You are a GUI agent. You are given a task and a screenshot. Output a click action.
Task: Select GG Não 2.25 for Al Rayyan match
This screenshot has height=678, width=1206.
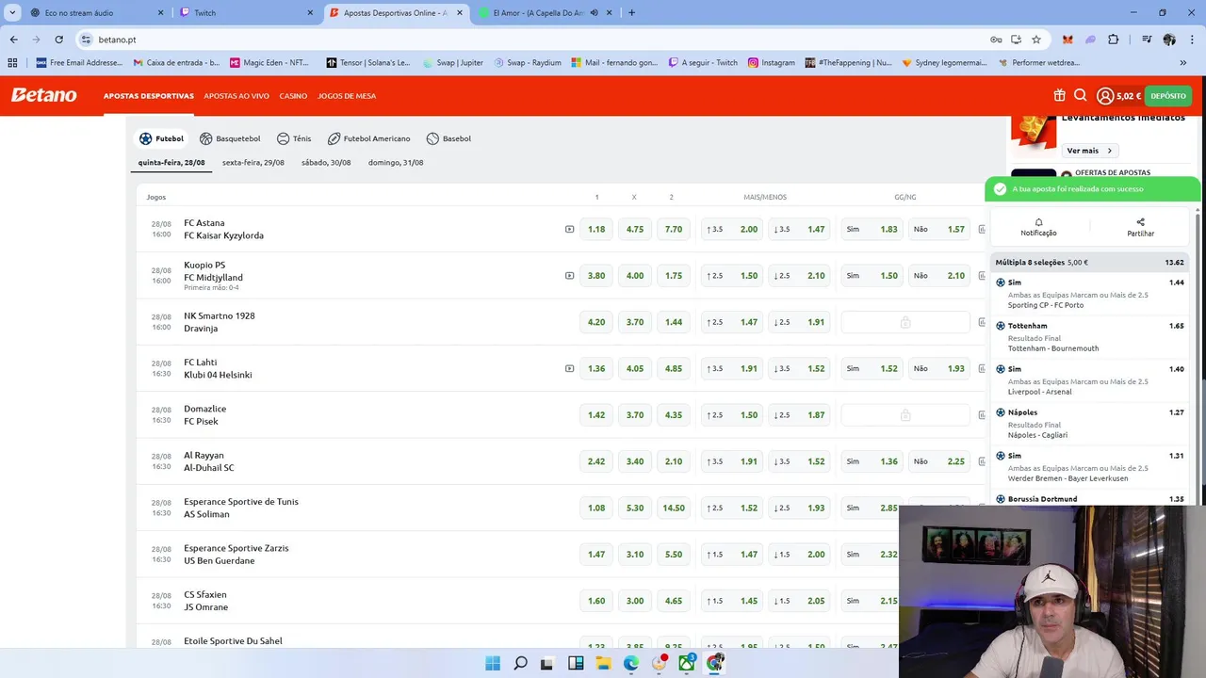click(x=939, y=461)
